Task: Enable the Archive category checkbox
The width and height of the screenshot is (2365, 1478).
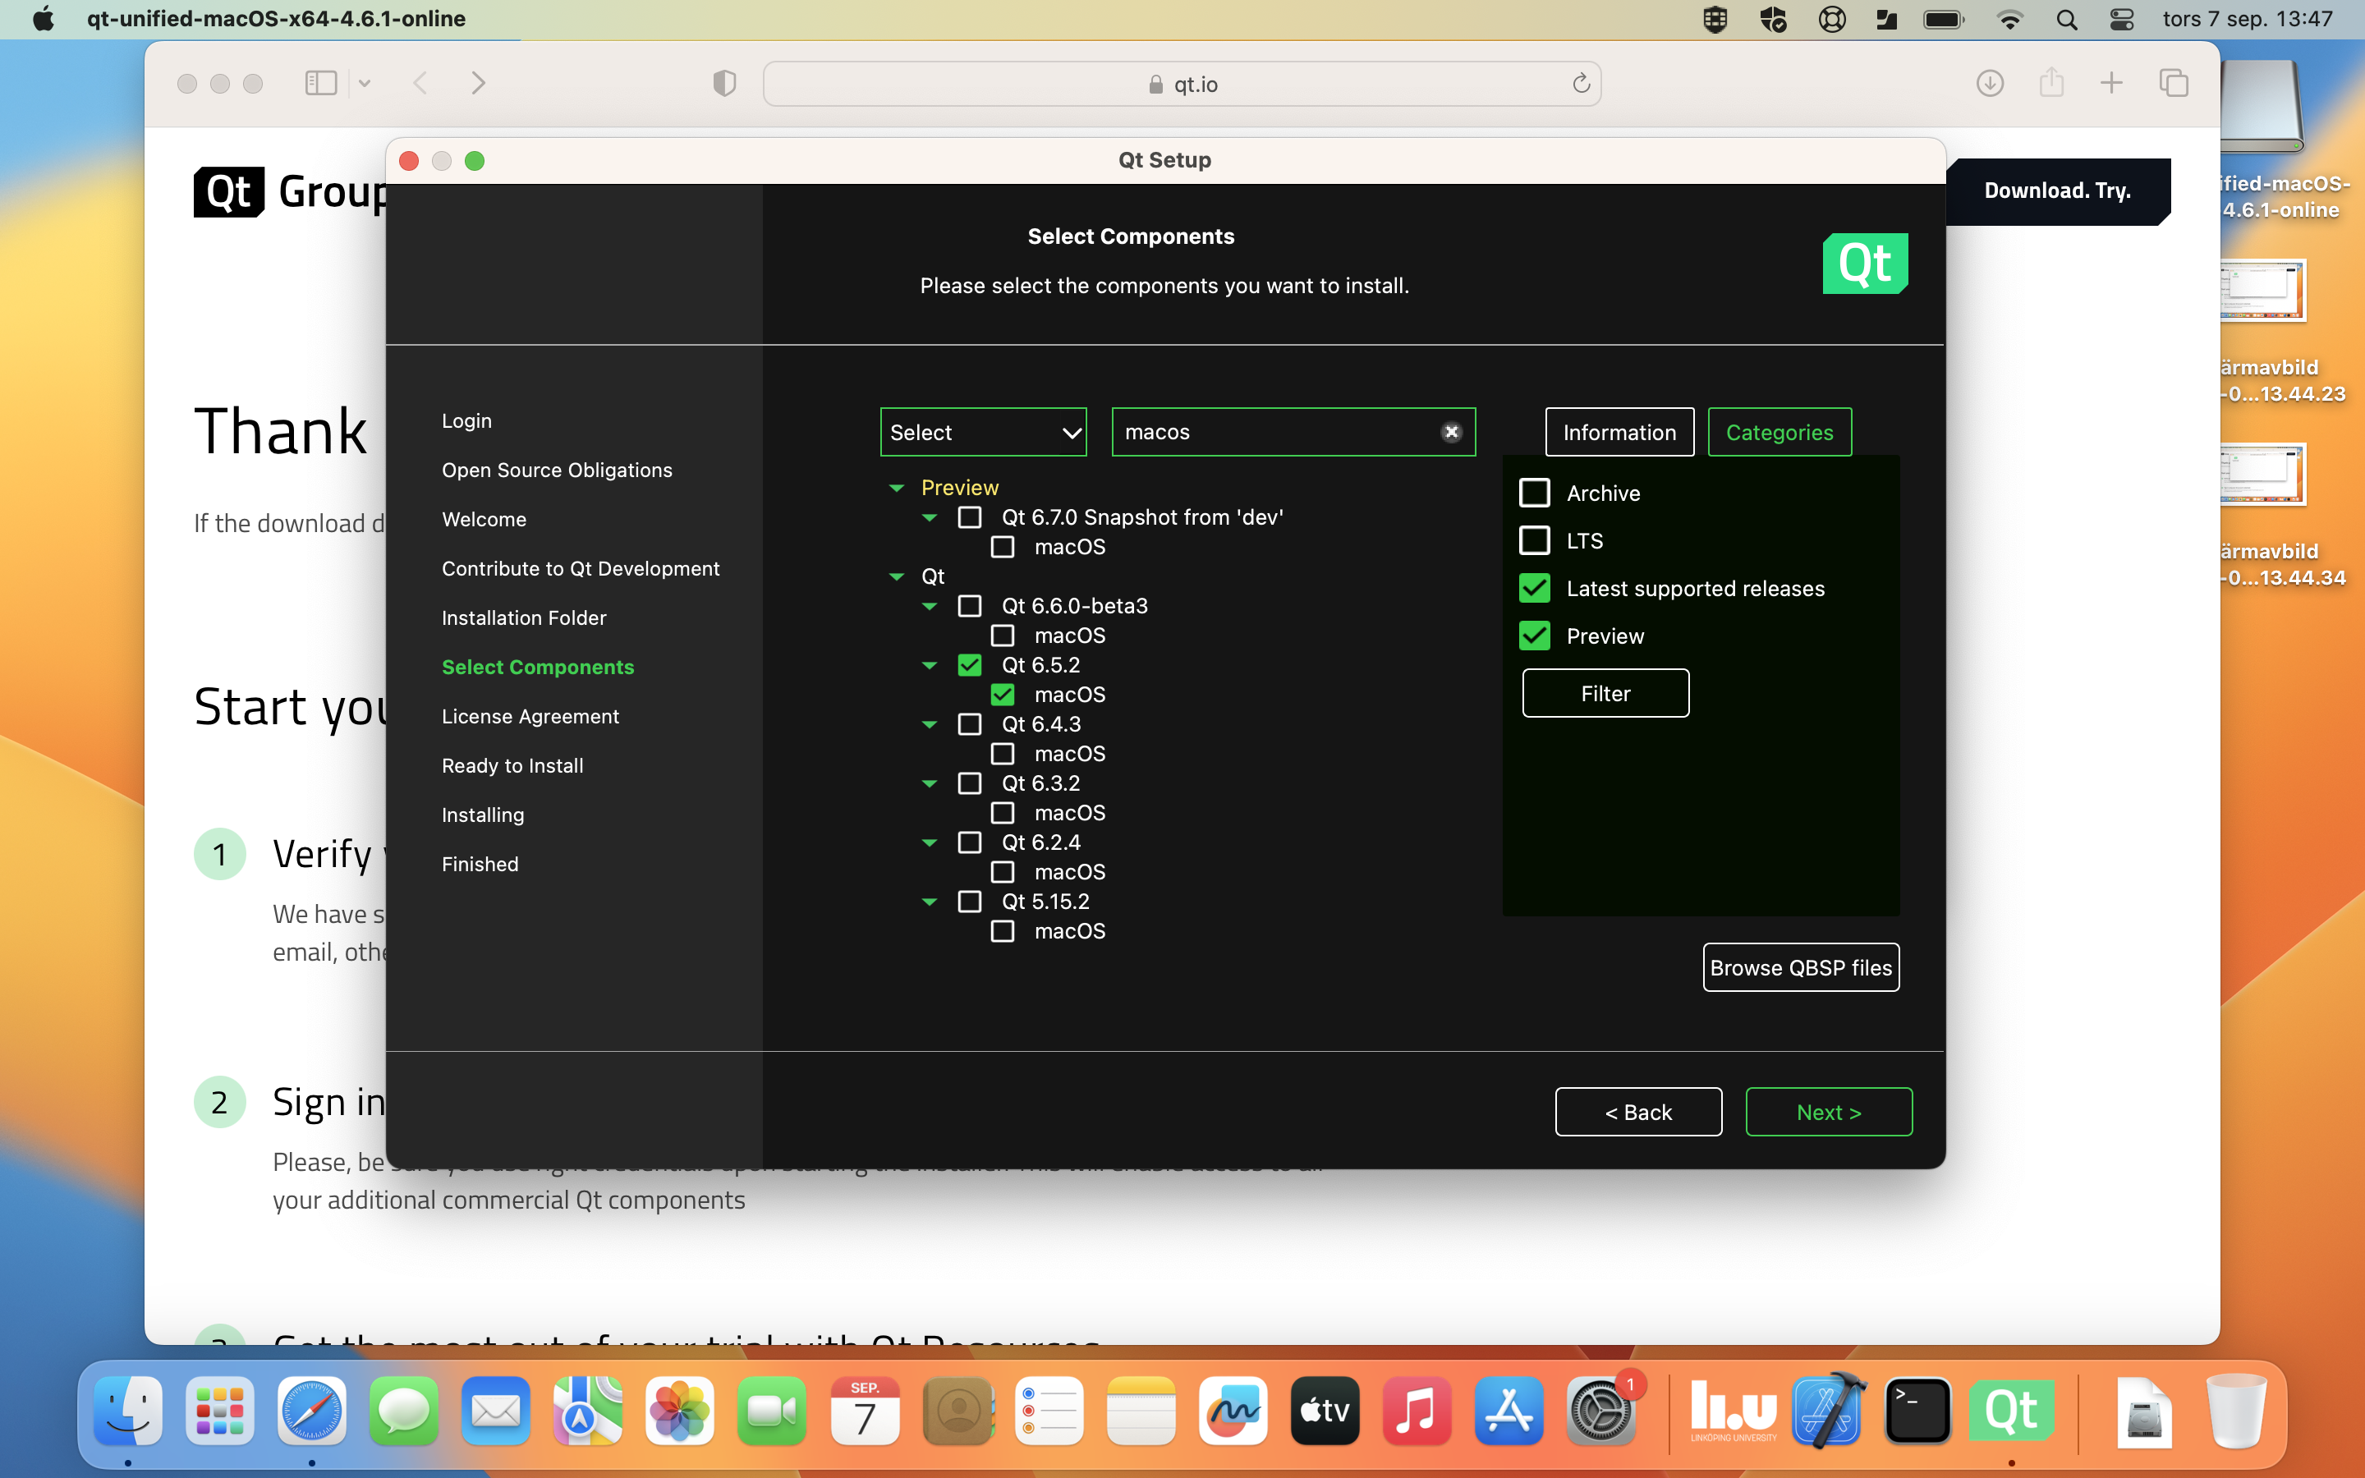Action: [x=1534, y=493]
